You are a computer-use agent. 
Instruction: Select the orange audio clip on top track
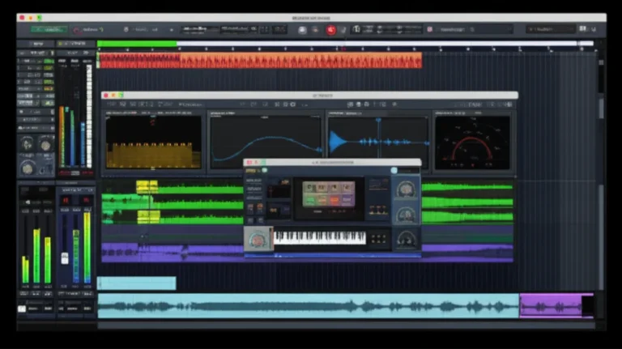(259, 61)
